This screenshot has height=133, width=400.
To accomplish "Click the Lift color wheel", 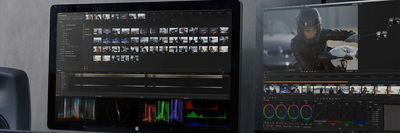I will 269,111.
